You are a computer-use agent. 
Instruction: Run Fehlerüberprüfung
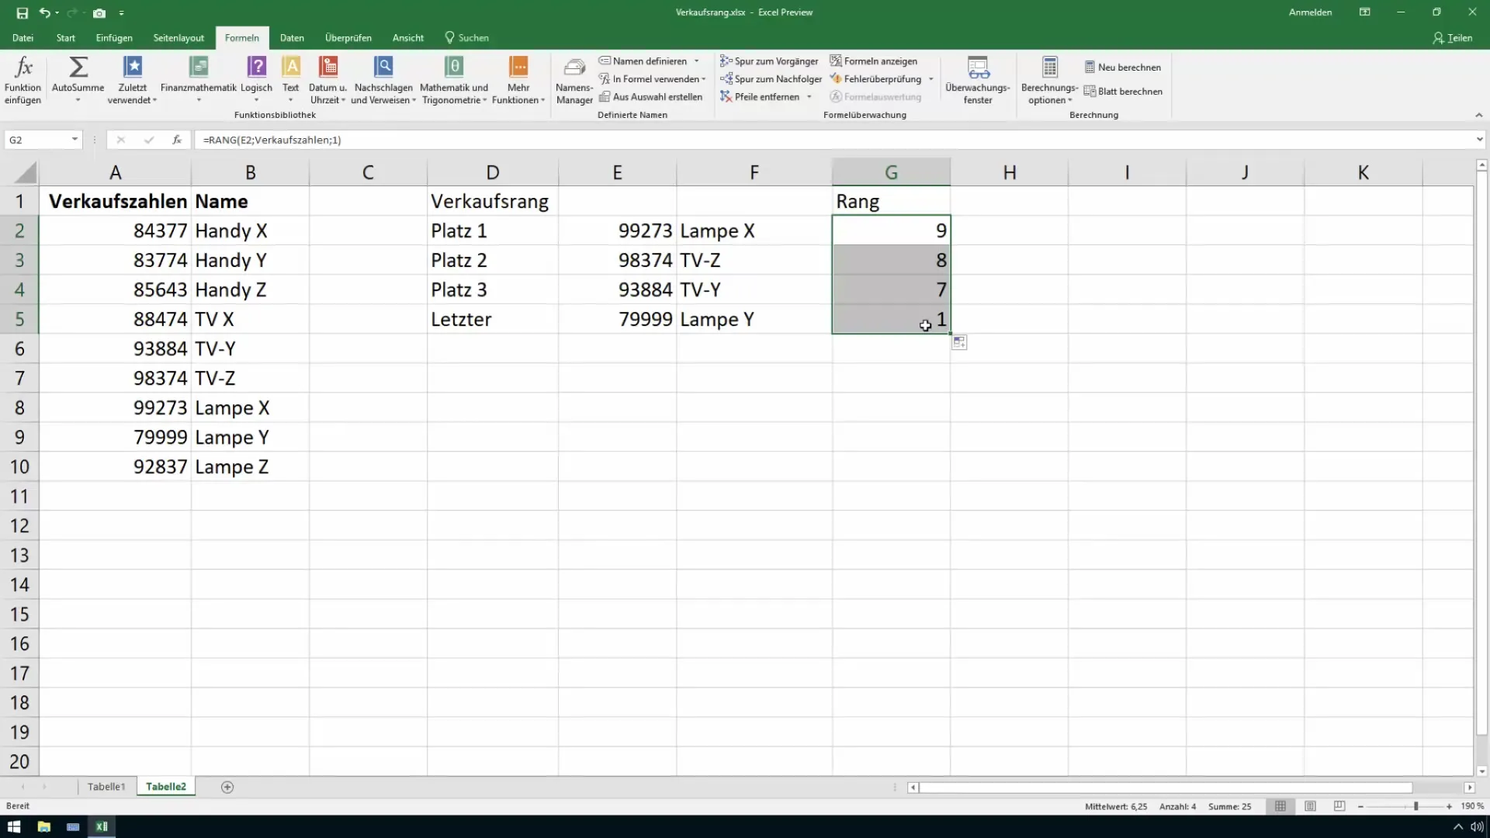pyautogui.click(x=875, y=79)
